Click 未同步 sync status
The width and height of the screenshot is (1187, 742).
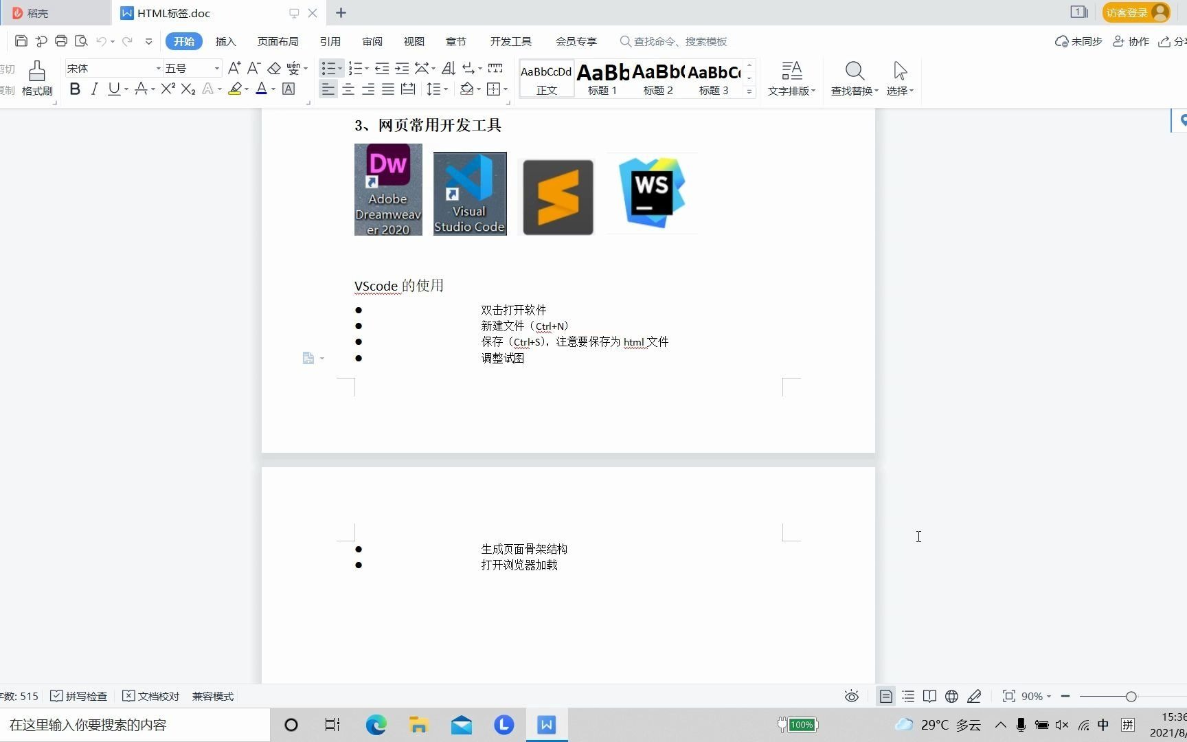tap(1078, 41)
